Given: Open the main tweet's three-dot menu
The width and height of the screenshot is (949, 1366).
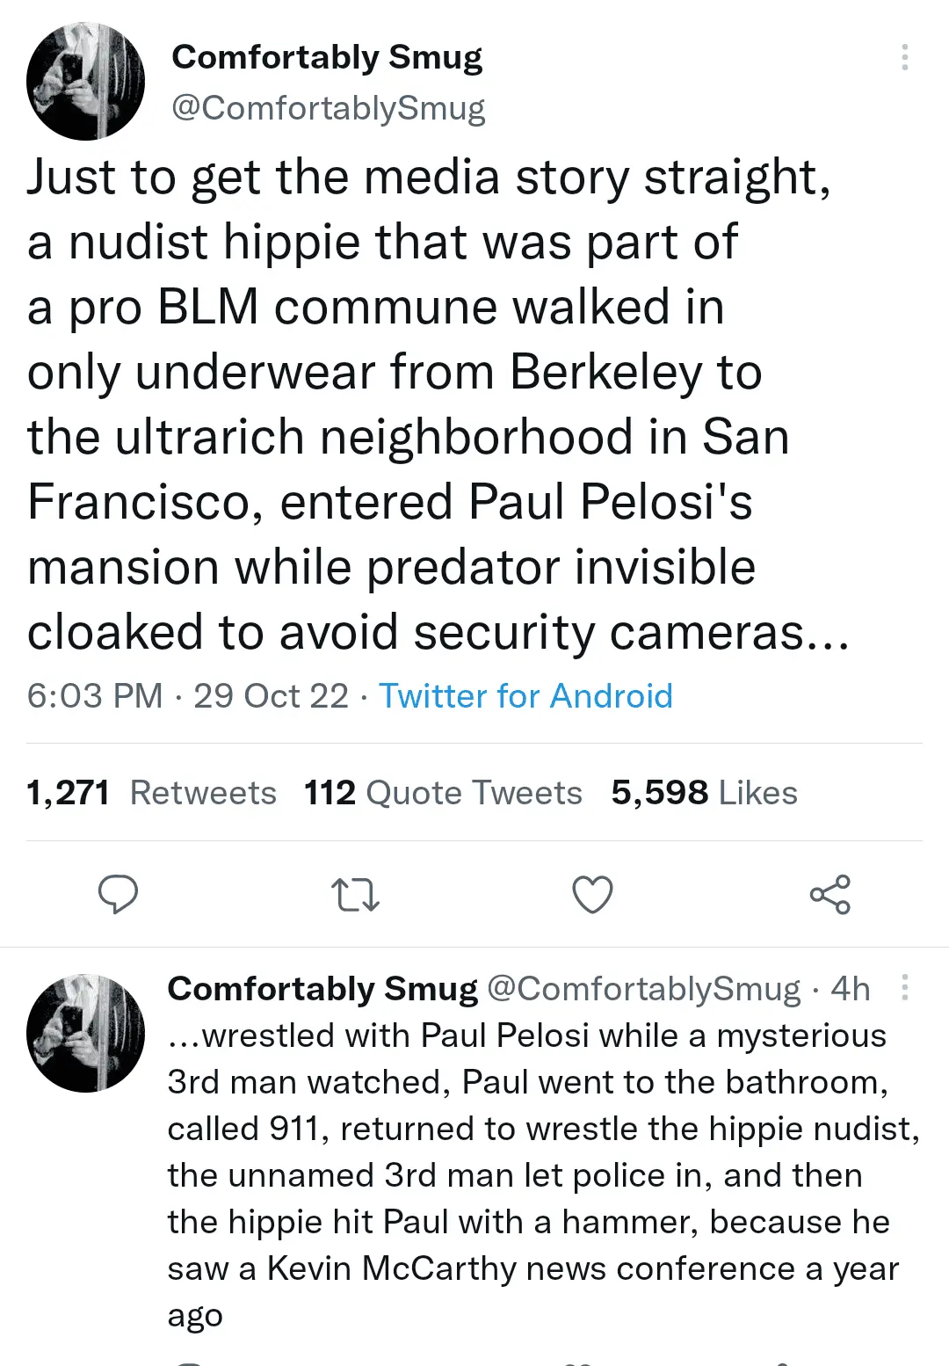Looking at the screenshot, I should pos(904,57).
